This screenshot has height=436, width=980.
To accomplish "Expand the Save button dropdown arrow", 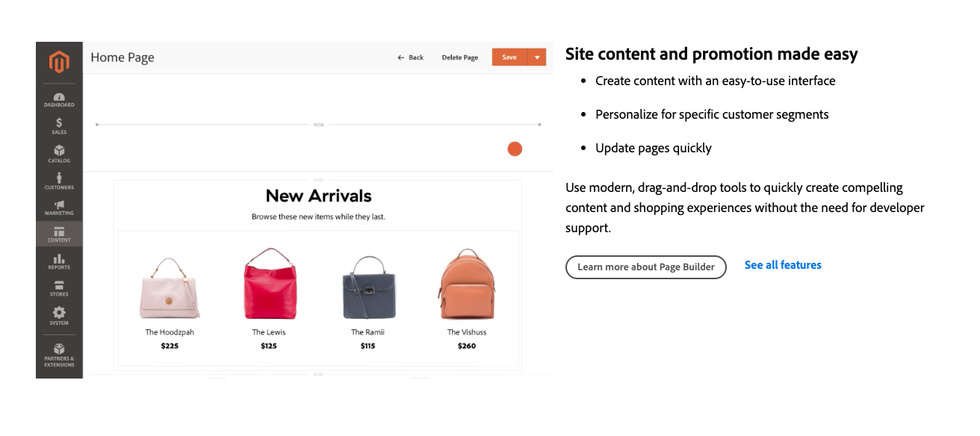I will (x=536, y=57).
